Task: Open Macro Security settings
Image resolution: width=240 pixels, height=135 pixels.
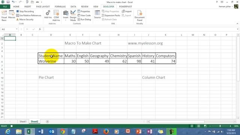Action: 25,19
